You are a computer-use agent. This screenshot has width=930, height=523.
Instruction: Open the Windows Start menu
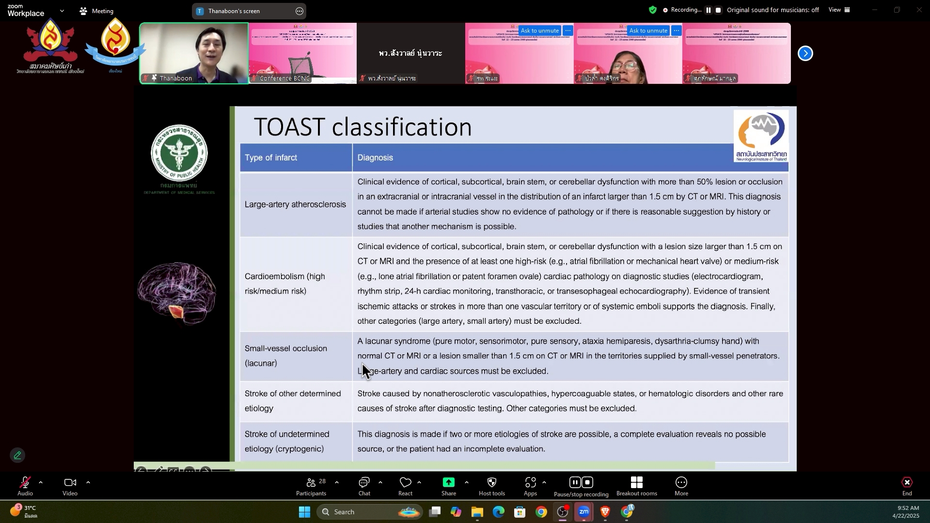pyautogui.click(x=304, y=512)
